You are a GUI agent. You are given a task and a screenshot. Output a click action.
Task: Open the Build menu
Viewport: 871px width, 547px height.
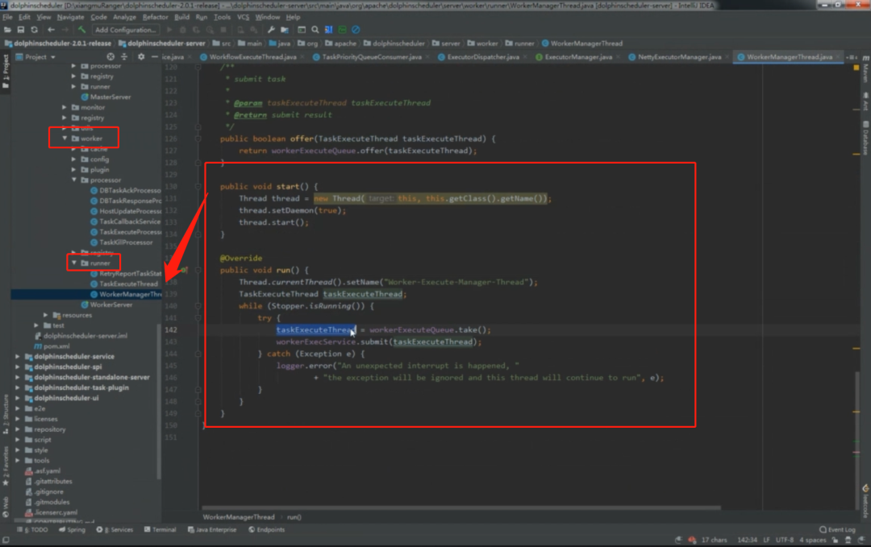tap(181, 17)
